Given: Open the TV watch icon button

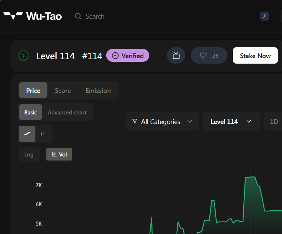Looking at the screenshot, I should pyautogui.click(x=176, y=56).
